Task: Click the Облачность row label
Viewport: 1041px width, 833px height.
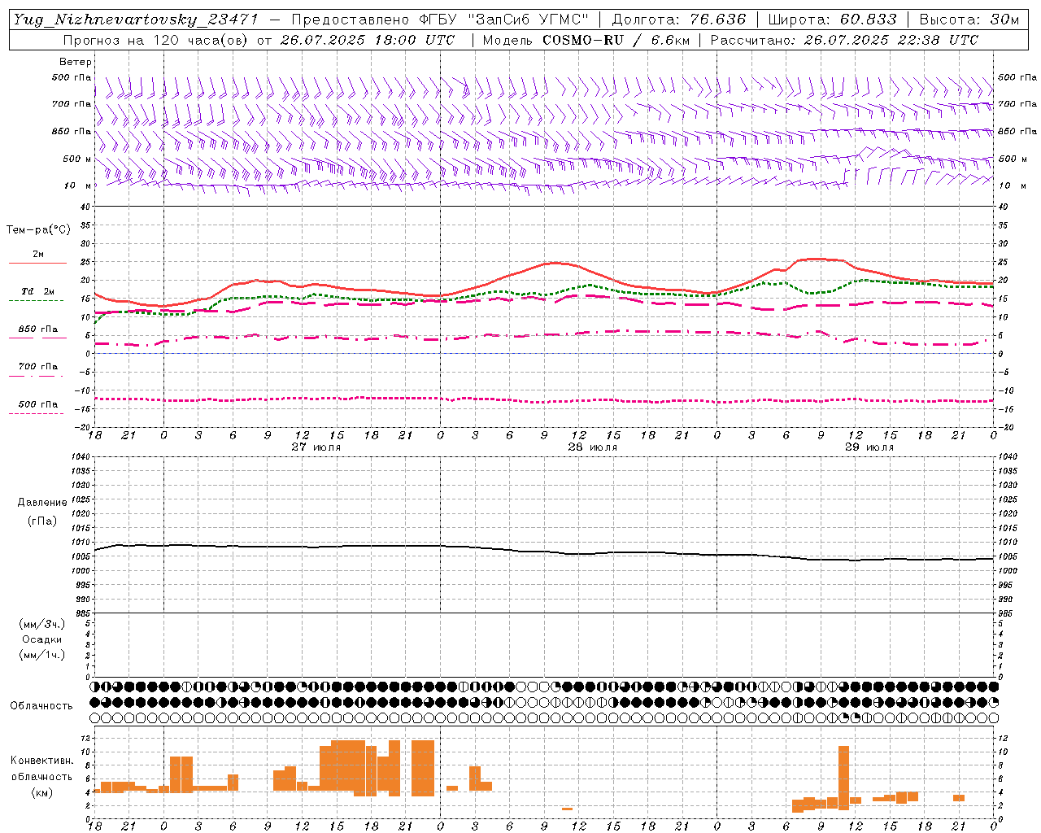Action: pyautogui.click(x=41, y=706)
